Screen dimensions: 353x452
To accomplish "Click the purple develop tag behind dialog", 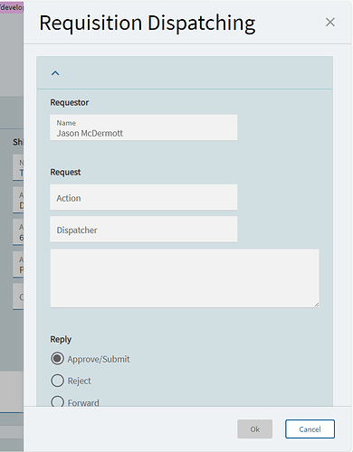I will [12, 7].
